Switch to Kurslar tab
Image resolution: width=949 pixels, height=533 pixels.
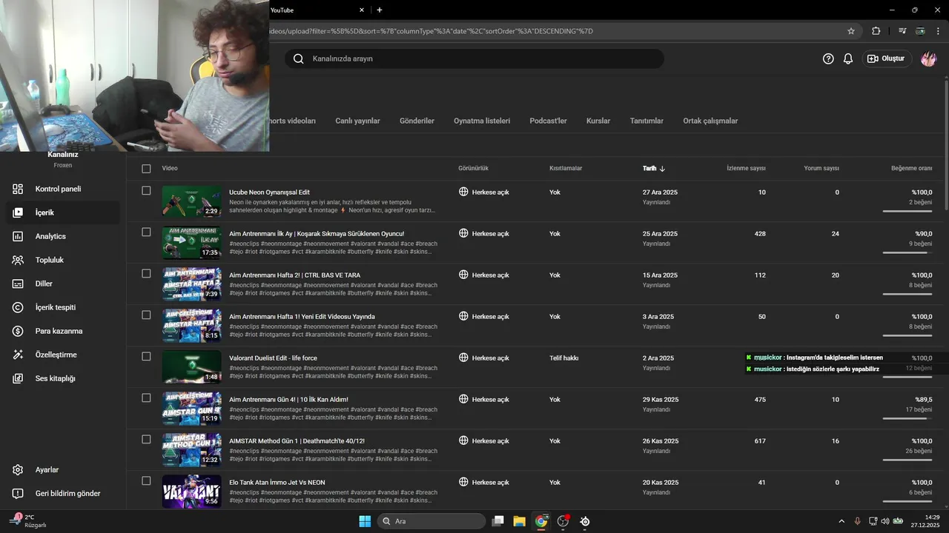598,121
